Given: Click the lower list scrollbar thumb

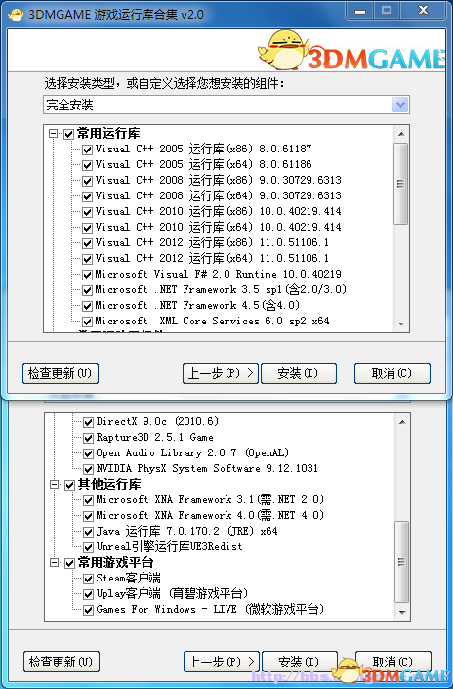Looking at the screenshot, I should [402, 562].
